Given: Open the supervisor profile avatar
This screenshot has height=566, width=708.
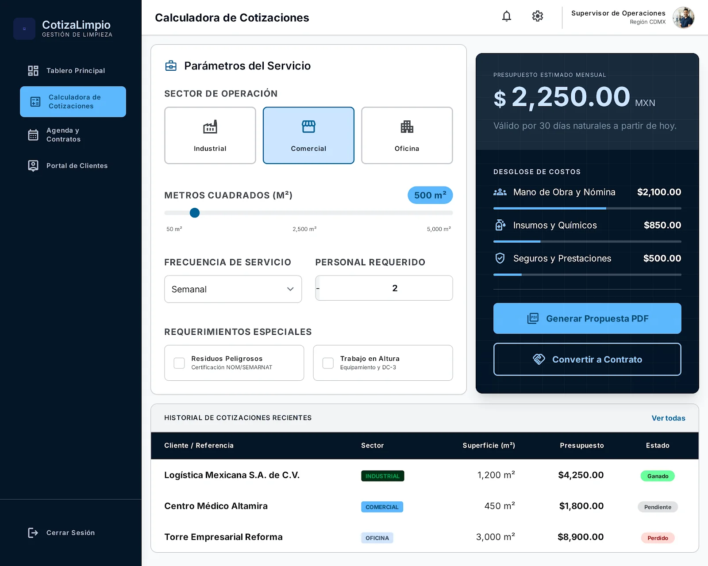Looking at the screenshot, I should [x=683, y=18].
